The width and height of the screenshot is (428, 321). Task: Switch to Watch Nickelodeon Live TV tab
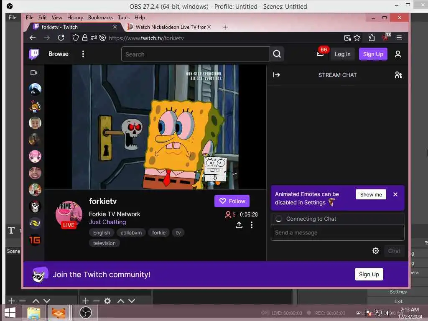(171, 27)
